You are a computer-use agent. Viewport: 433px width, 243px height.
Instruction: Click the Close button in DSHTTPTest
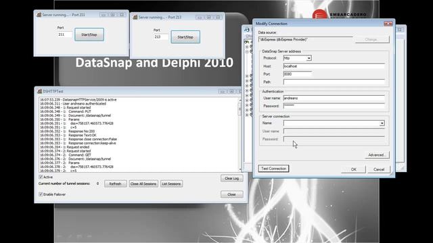(x=231, y=194)
